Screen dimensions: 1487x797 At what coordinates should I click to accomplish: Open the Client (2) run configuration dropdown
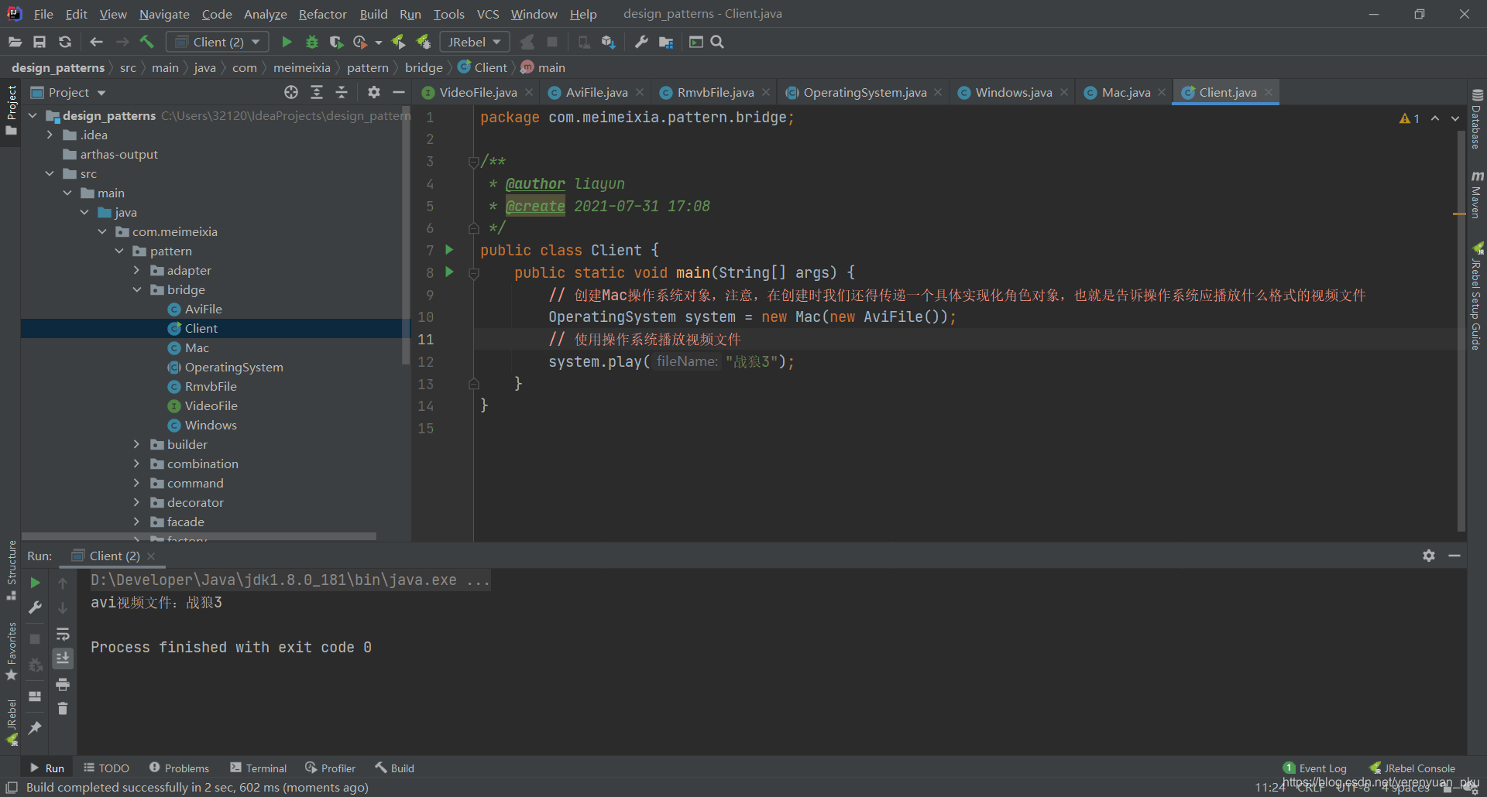click(x=218, y=42)
